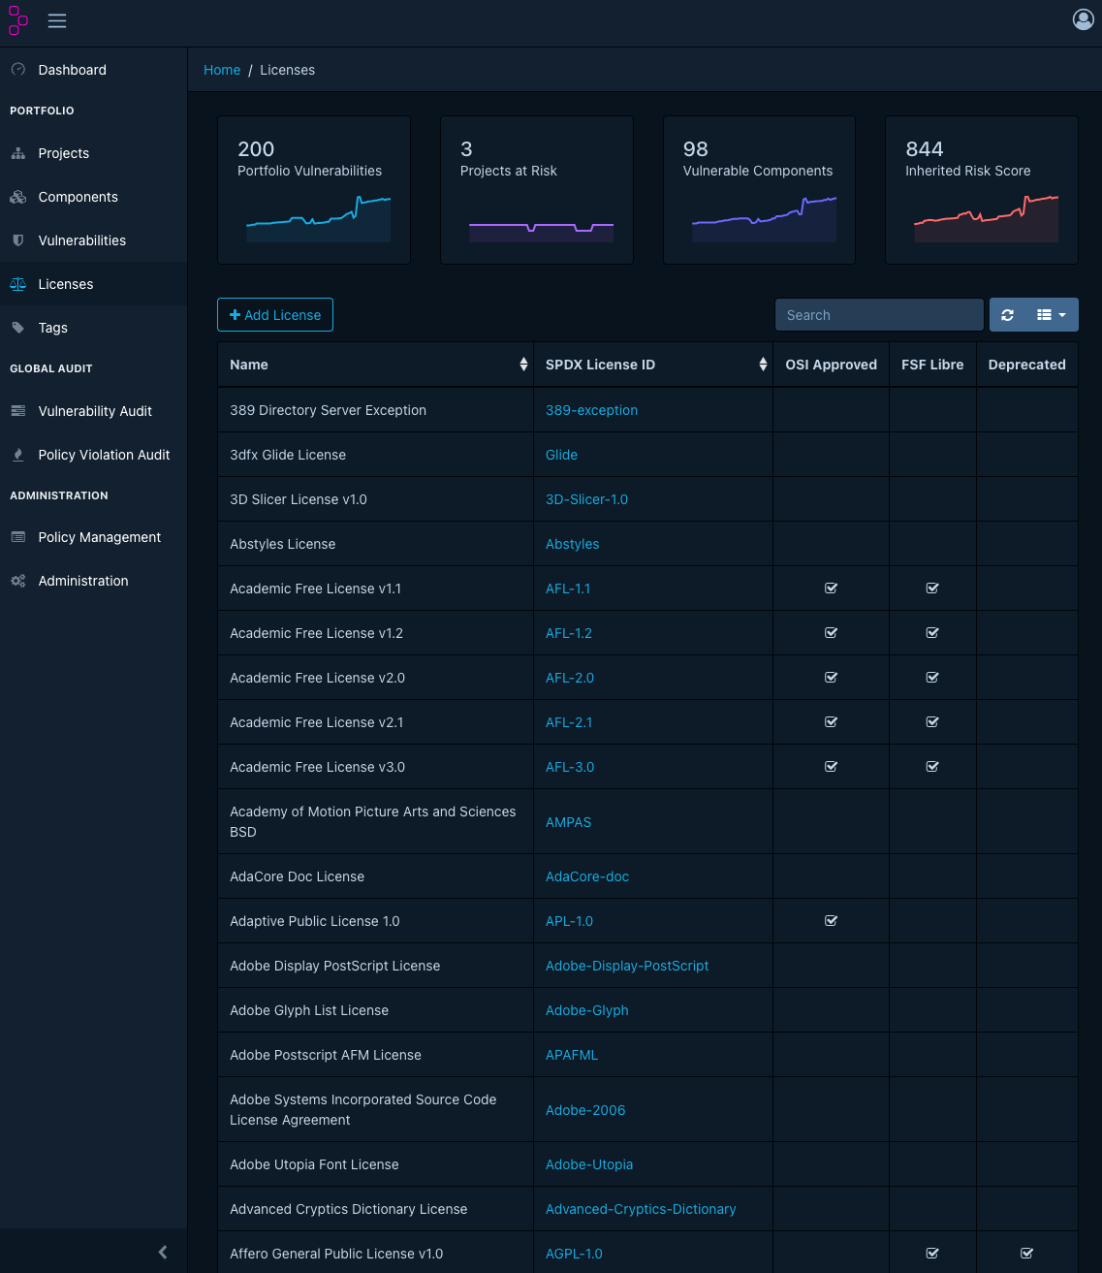The image size is (1102, 1273).
Task: Click the Components cubes icon
Action: [x=17, y=197]
